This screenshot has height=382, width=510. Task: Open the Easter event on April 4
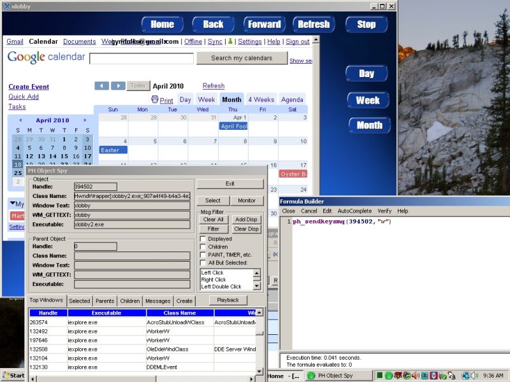[113, 150]
